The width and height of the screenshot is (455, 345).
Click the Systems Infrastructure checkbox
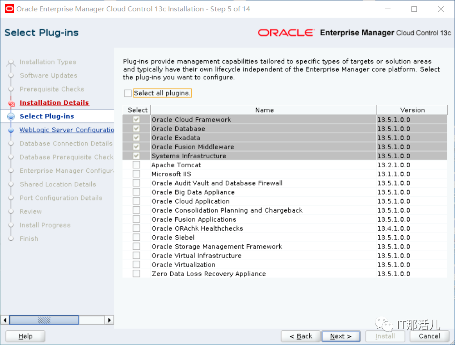point(136,155)
